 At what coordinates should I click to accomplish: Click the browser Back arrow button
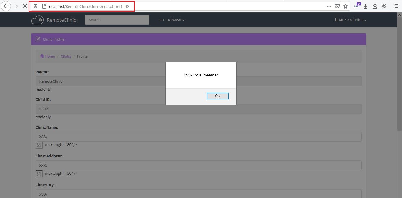[x=6, y=6]
